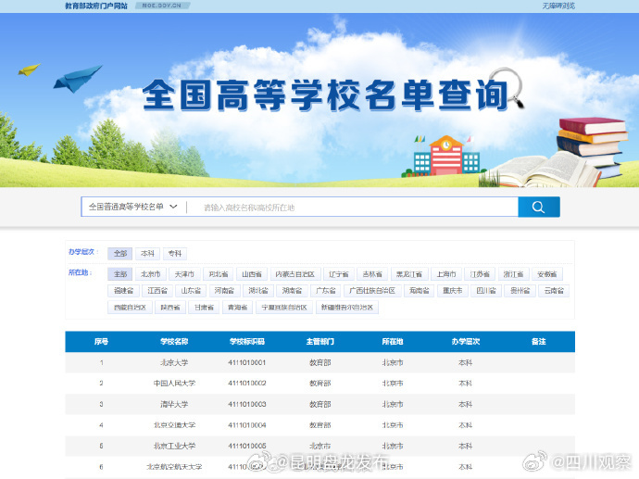Click the 清华大学 table row
This screenshot has height=479, width=639.
319,404
